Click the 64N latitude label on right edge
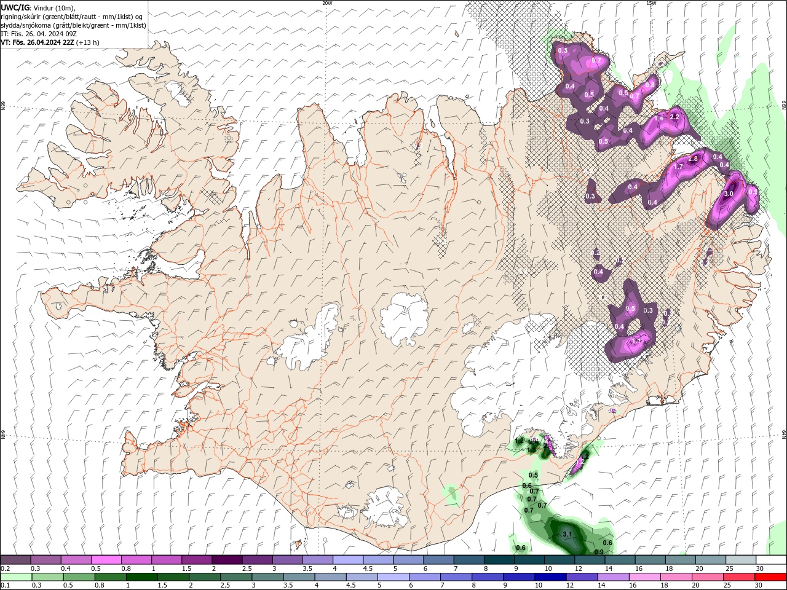Viewport: 787px width, 590px height. pos(784,434)
